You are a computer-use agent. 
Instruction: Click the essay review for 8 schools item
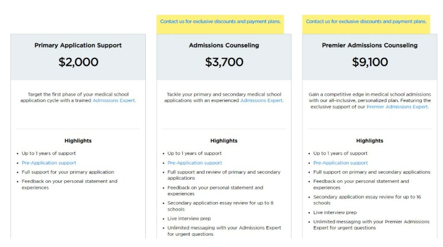pos(220,206)
